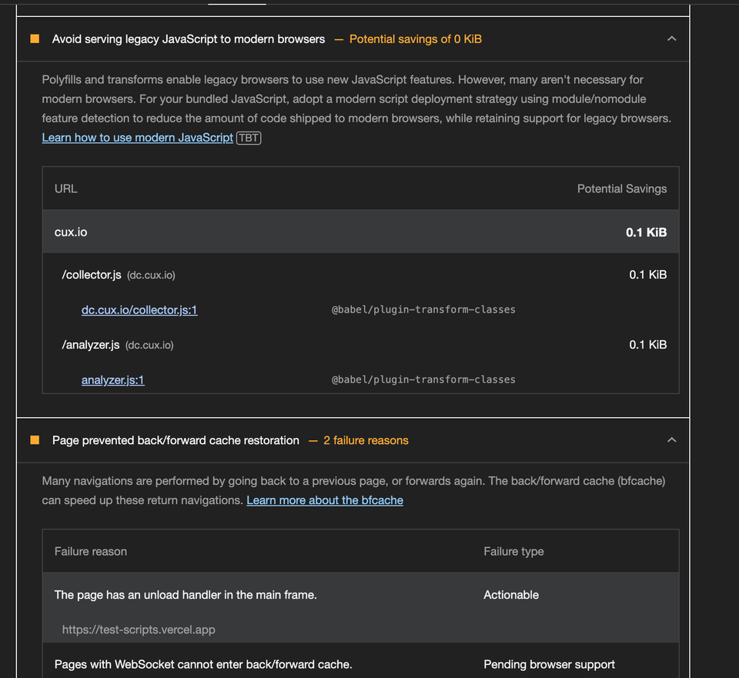Screen dimensions: 739x678
Task: Select the /analyzer.js table row
Action: pyautogui.click(x=308, y=345)
